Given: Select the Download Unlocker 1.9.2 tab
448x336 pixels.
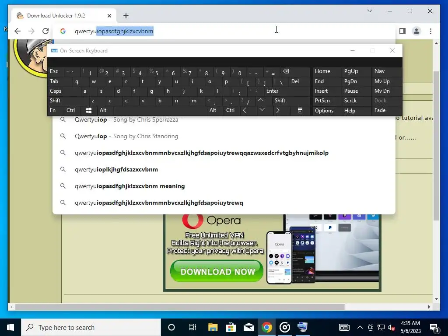Looking at the screenshot, I should [64, 16].
